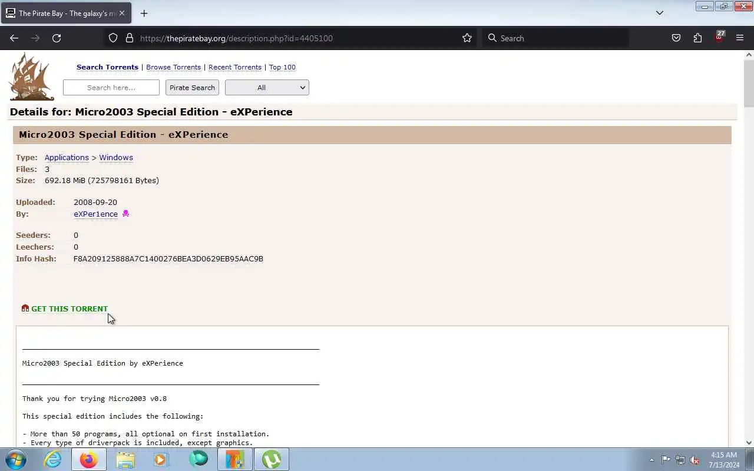Click the page scrollbar thumb
The image size is (754, 471).
pyautogui.click(x=749, y=82)
